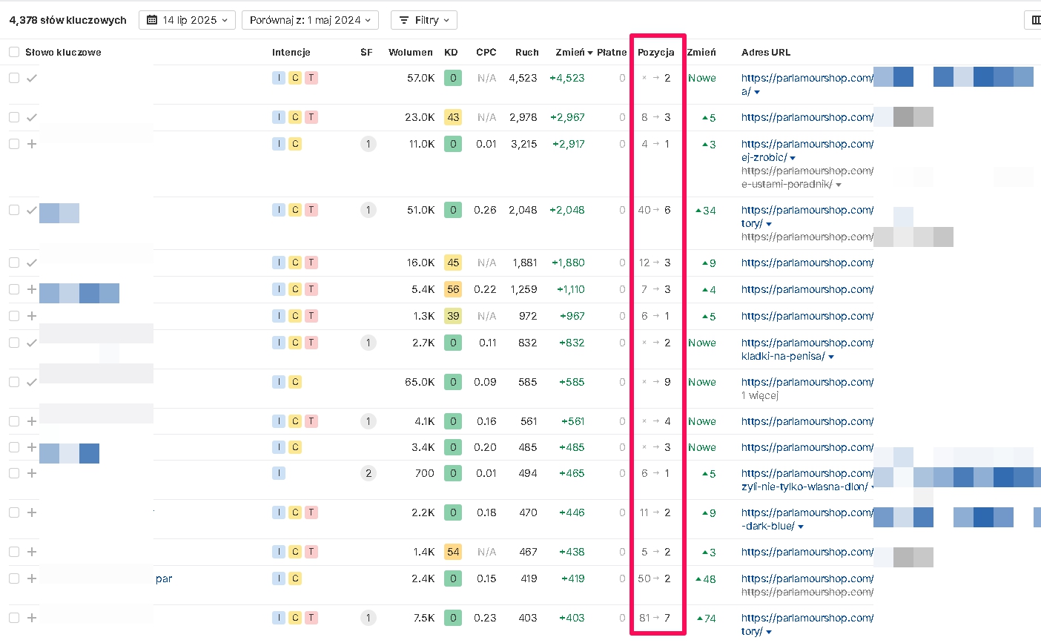Click the "I" intent badge in the 700 volume row
The height and width of the screenshot is (643, 1041).
click(279, 473)
